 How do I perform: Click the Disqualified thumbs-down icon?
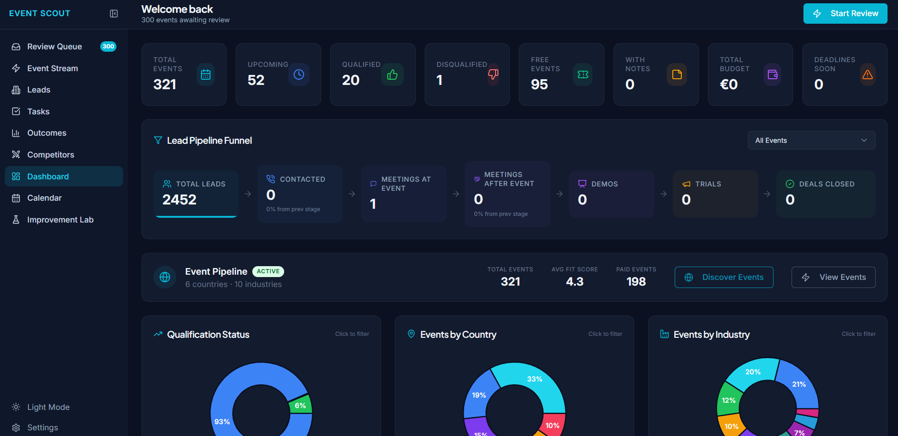493,74
